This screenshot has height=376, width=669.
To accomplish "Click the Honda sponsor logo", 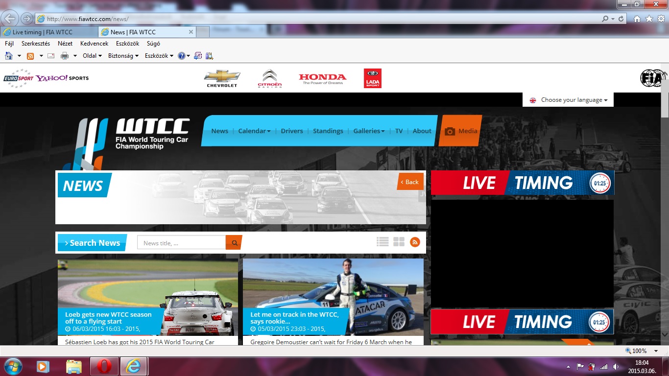I will [322, 78].
